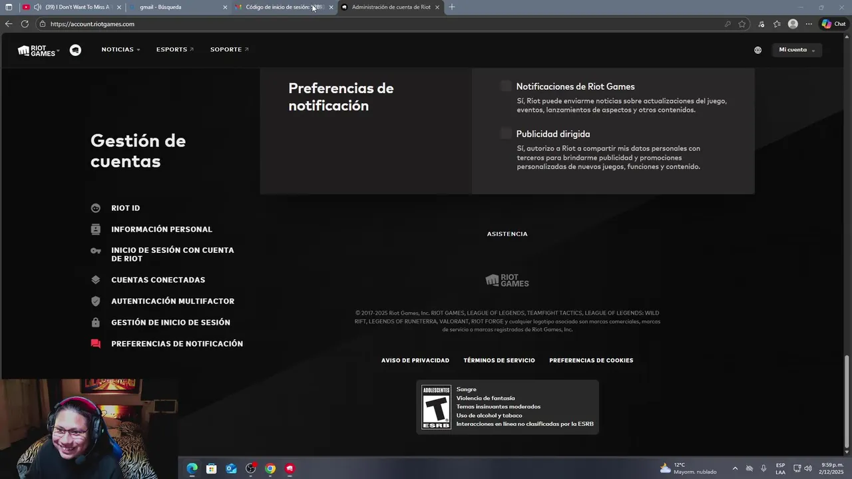Open Microsoft Edge from taskbar
852x479 pixels.
click(x=192, y=468)
